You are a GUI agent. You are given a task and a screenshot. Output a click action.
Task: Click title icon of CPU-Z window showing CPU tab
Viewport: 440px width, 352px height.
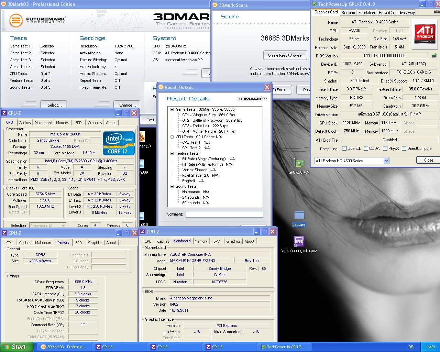pos(4,113)
